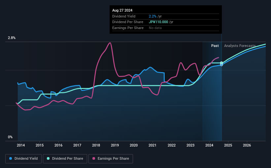Screen dimensions: 271x168
Task: Click the Dividend Per Share tooltip row label
Action: [128, 22]
